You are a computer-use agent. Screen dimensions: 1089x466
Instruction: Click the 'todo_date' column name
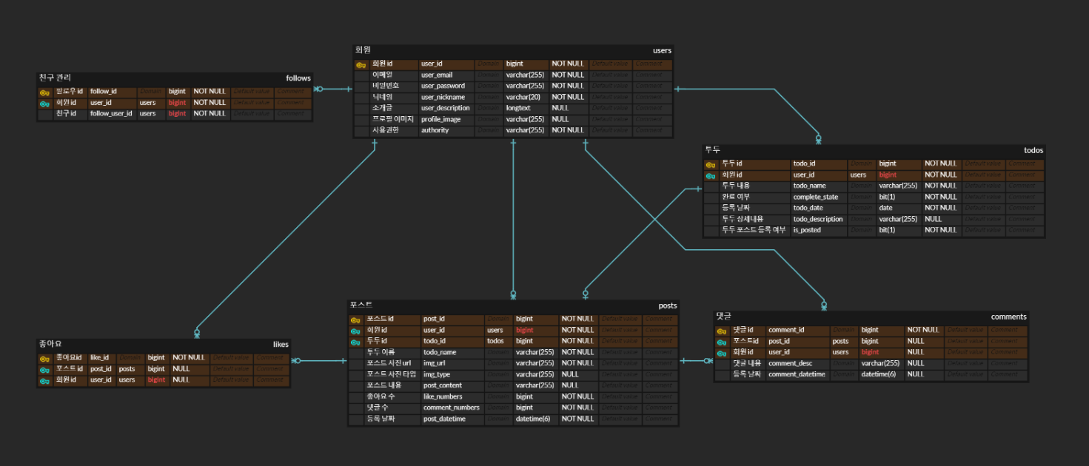(x=808, y=209)
